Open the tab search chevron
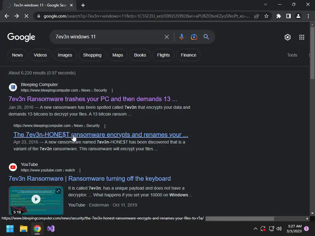The width and height of the screenshot is (315, 236). (265, 4)
